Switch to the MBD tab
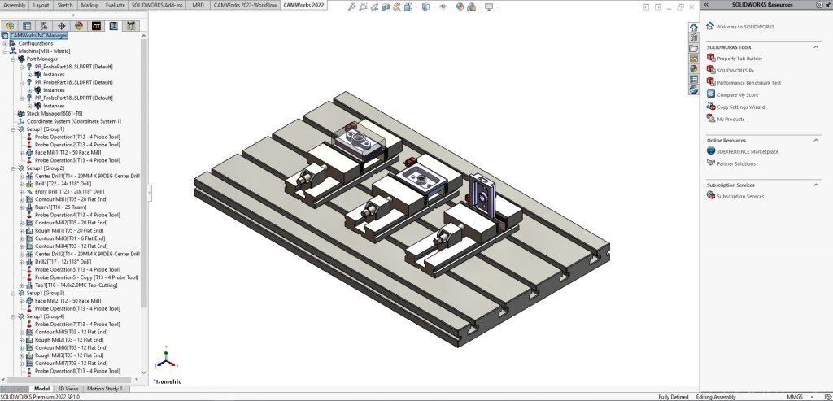 tap(198, 5)
